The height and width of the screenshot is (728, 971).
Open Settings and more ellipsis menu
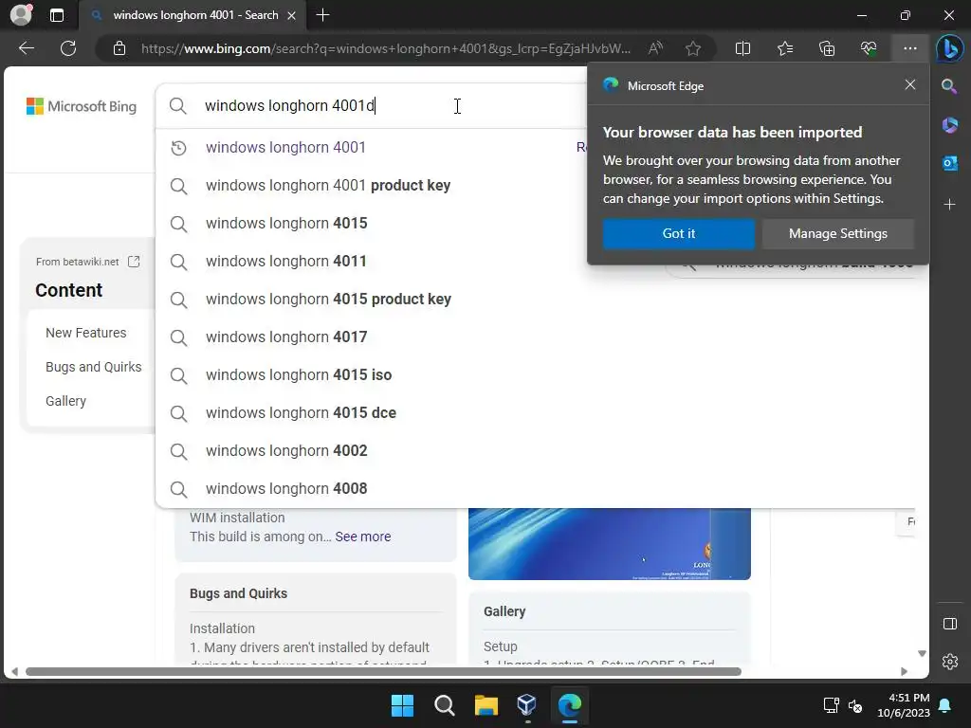(909, 48)
